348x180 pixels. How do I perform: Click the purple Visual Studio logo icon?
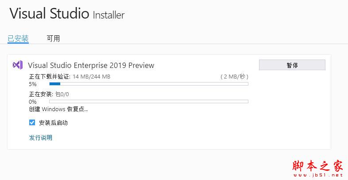[18, 65]
